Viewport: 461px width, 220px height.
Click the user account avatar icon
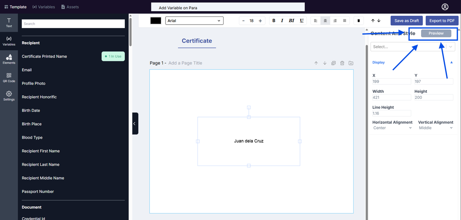(445, 7)
